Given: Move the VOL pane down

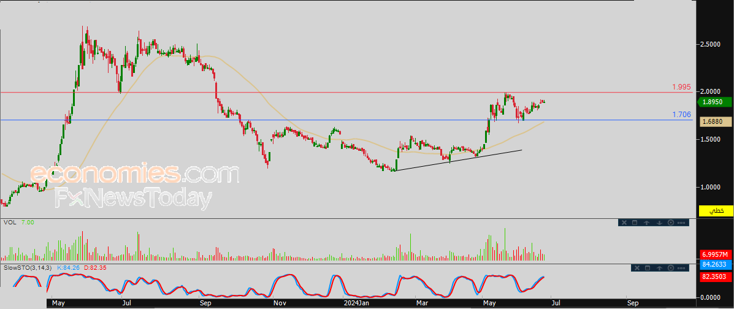Looking at the screenshot, I should [659, 223].
